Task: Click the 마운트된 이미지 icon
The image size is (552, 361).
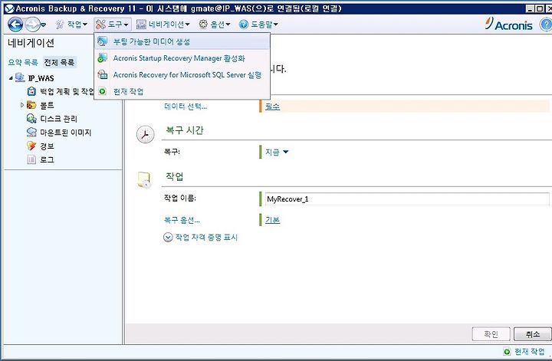Action: 31,133
